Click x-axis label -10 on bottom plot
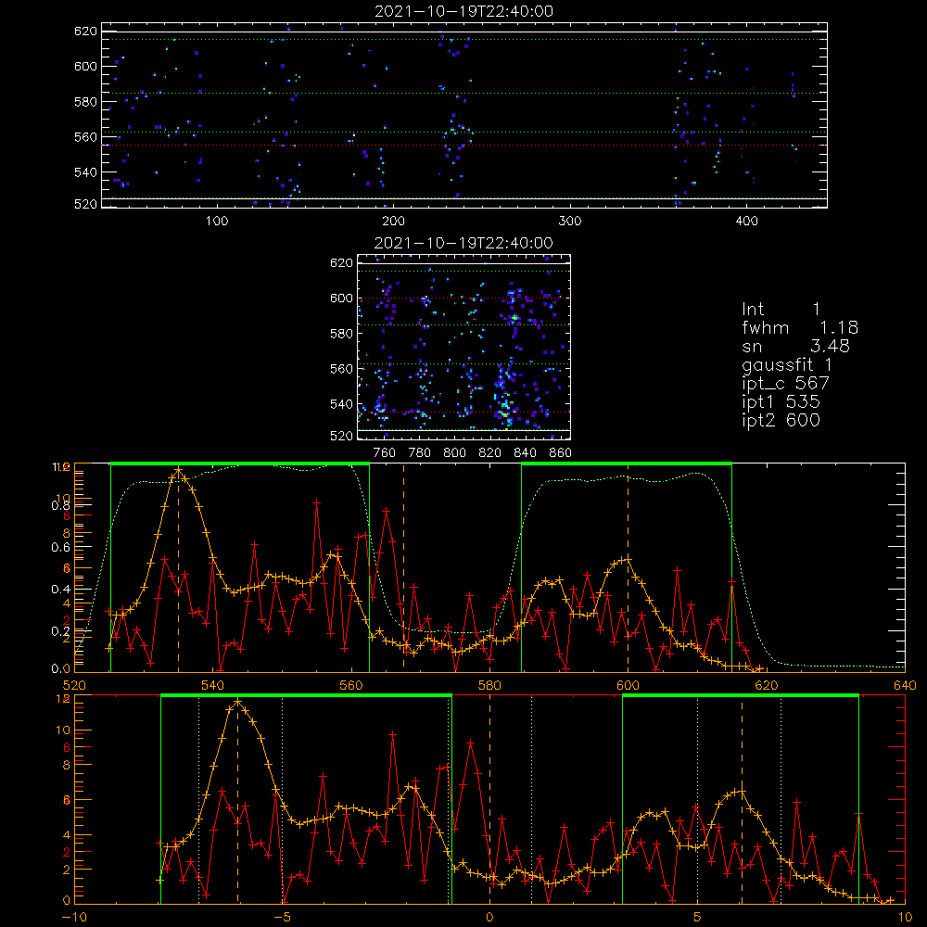 (74, 918)
